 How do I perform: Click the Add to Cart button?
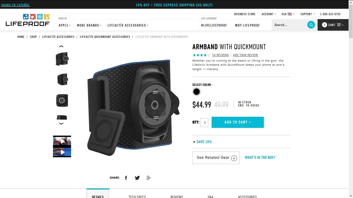[238, 122]
